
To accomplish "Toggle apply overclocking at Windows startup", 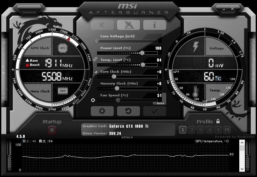I will (52, 130).
